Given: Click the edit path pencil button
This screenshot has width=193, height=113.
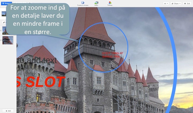Looking at the screenshot, I should [x=4, y=22].
